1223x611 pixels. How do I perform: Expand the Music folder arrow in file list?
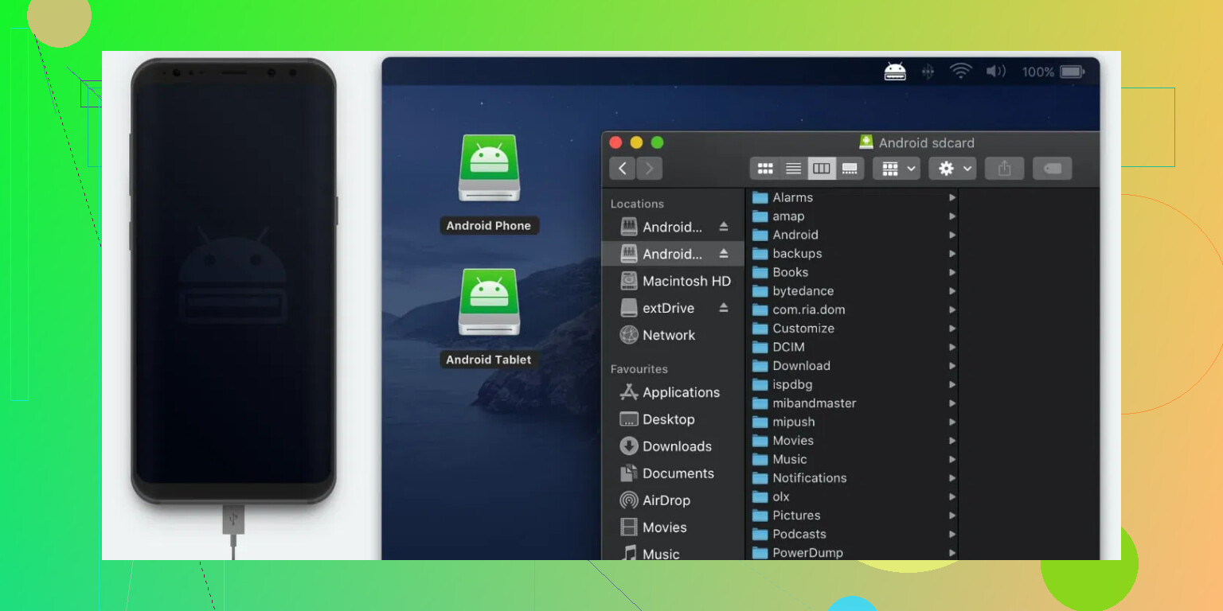(951, 459)
